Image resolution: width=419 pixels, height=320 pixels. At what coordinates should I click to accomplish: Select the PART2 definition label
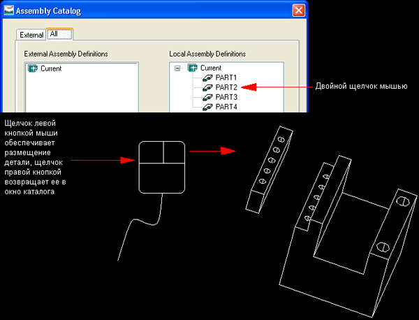point(226,87)
